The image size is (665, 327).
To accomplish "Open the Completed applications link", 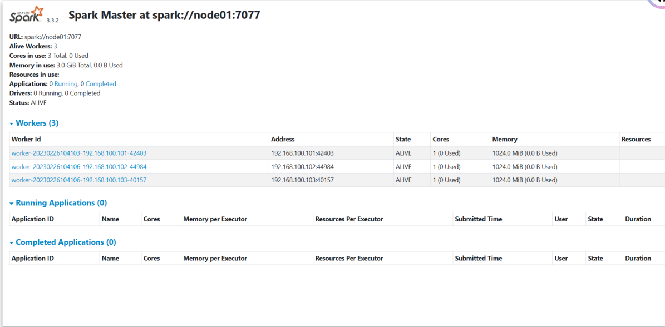I will pos(101,84).
